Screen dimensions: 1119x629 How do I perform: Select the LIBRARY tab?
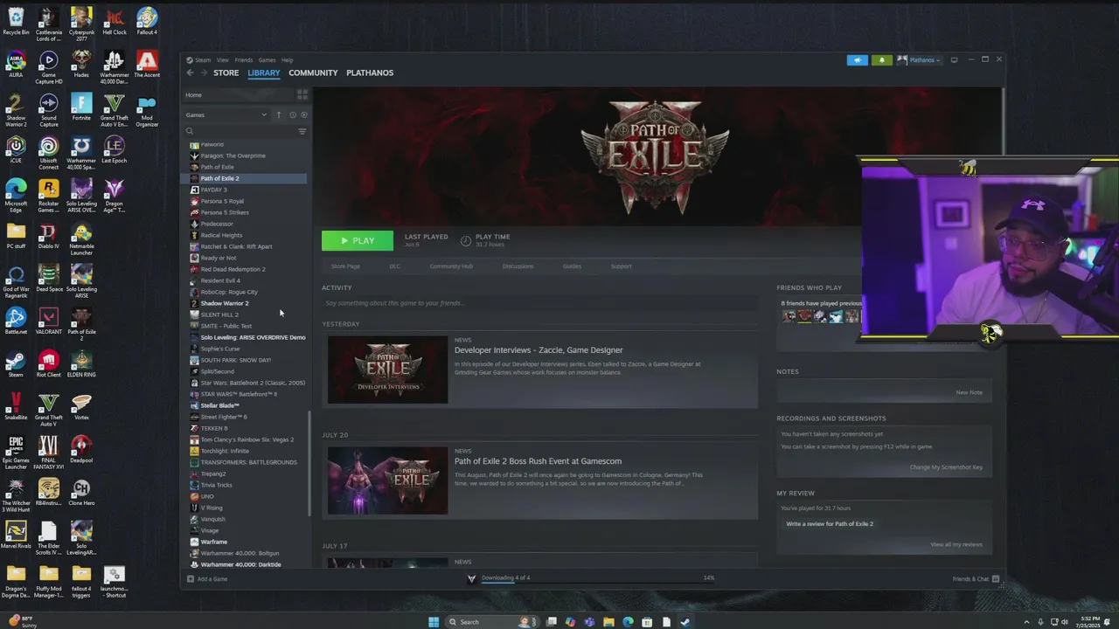click(263, 73)
